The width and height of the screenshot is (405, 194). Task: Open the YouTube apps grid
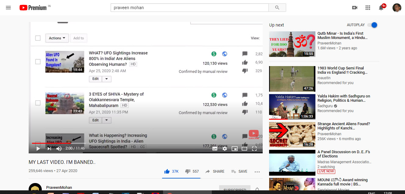click(x=368, y=8)
